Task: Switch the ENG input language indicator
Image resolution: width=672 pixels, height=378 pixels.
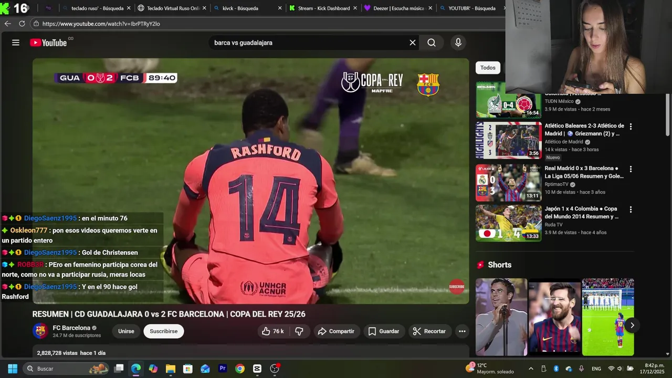Action: [x=596, y=369]
